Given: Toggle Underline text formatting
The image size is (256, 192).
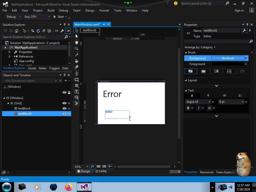Looking at the screenshot, I should tap(209, 108).
